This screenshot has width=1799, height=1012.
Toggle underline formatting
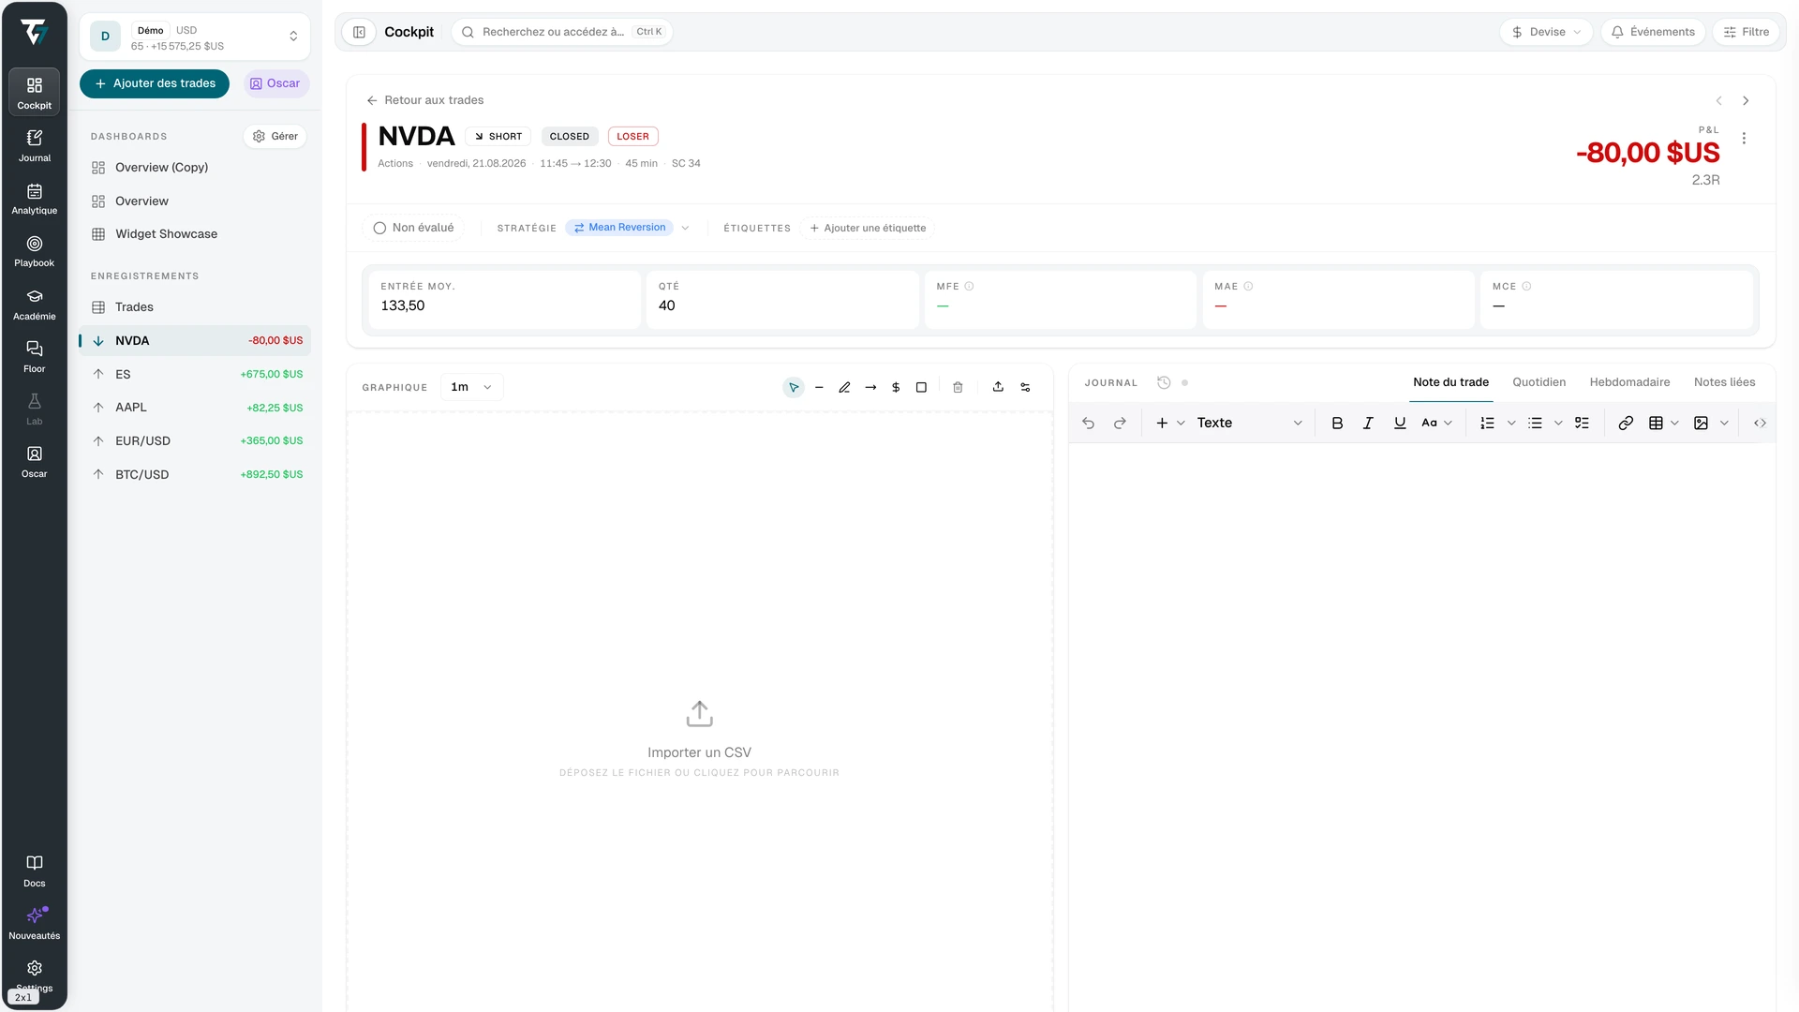(x=1400, y=423)
